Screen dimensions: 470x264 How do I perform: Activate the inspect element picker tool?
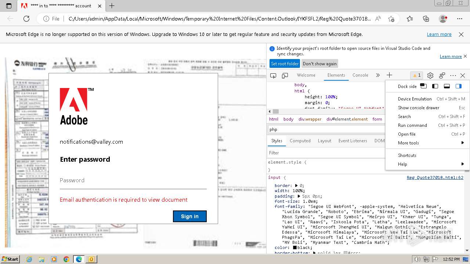tap(273, 76)
